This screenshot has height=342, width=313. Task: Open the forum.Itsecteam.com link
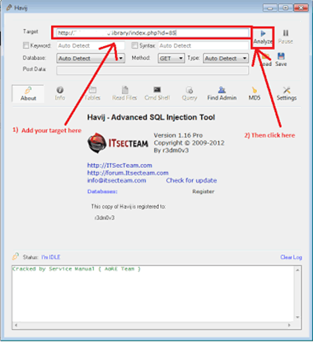128,173
